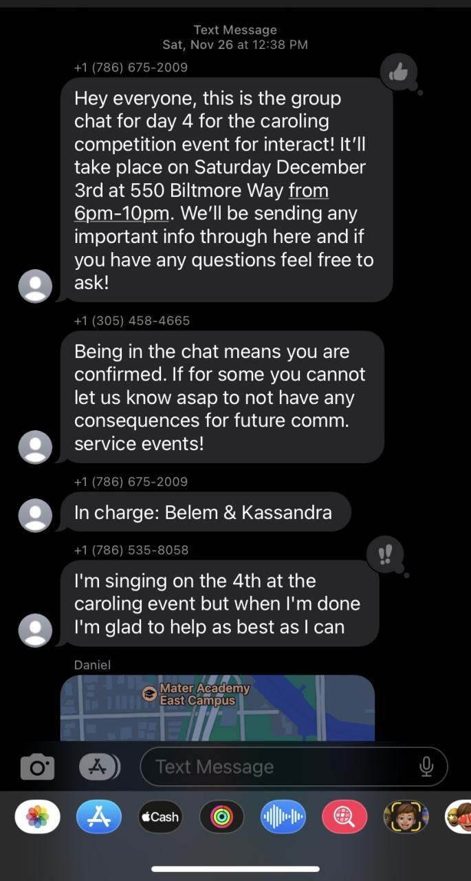
Task: Toggle the Apps drawer button beside camera
Action: click(x=99, y=767)
